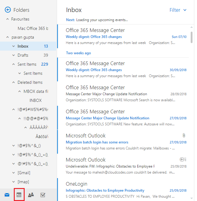This screenshot has height=201, width=197.
Task: Open Mac Office 365 favourite folder
Action: click(x=33, y=28)
